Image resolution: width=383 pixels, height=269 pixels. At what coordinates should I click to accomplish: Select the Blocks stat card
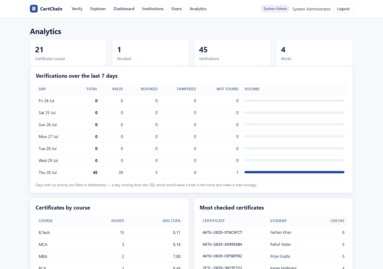click(314, 52)
